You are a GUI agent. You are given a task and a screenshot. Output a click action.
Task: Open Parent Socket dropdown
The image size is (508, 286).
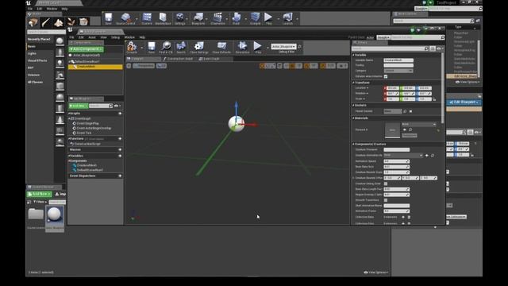click(x=393, y=111)
